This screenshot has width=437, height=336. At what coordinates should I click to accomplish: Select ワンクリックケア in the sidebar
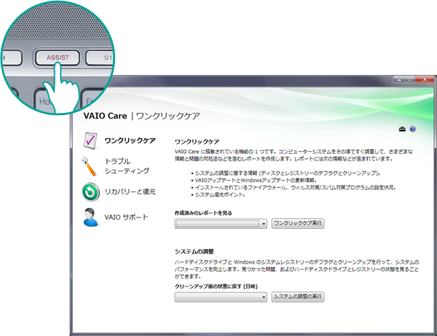pos(130,141)
